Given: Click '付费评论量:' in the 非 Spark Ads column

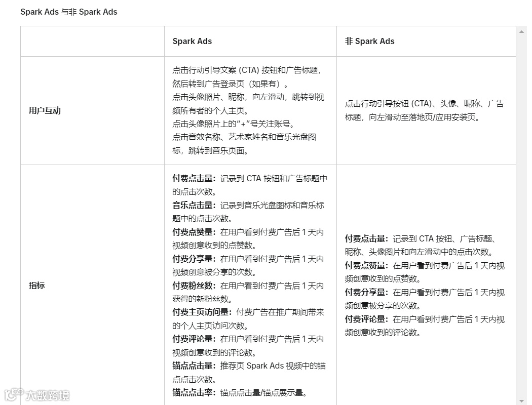Looking at the screenshot, I should [x=367, y=319].
